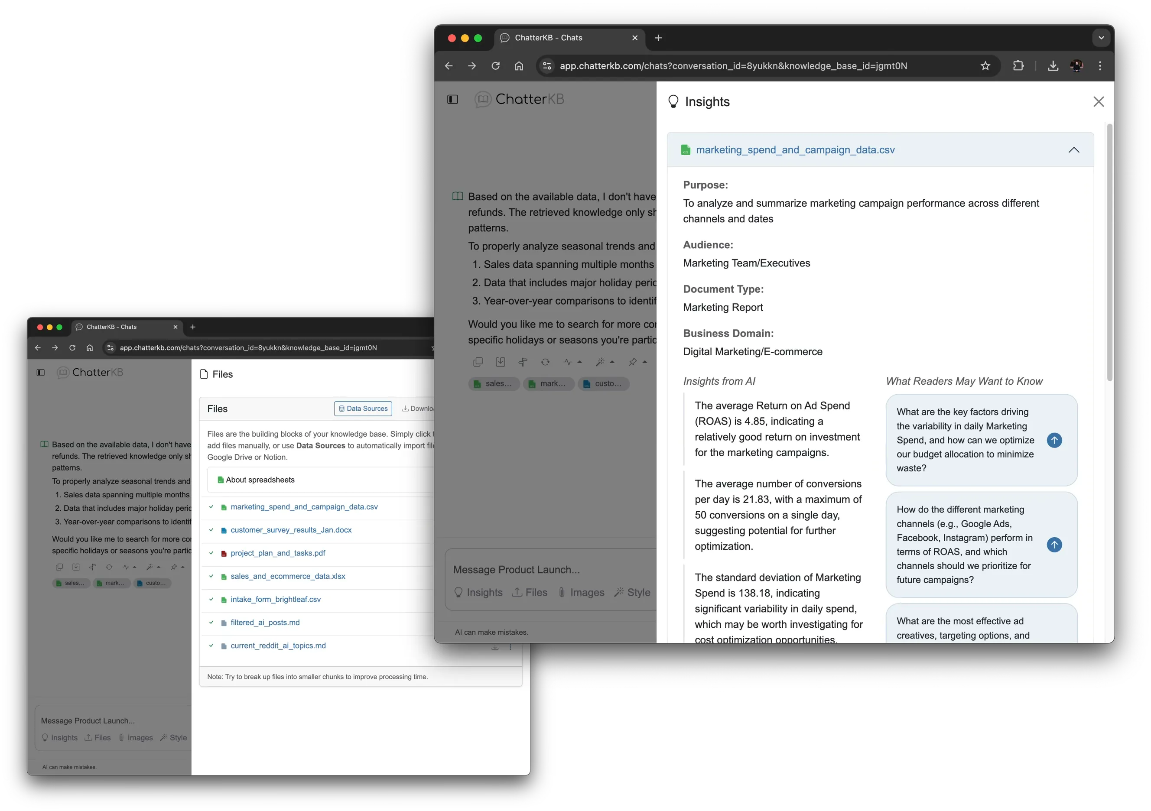Toggle sidebar in the front ChatterKB window

(452, 99)
